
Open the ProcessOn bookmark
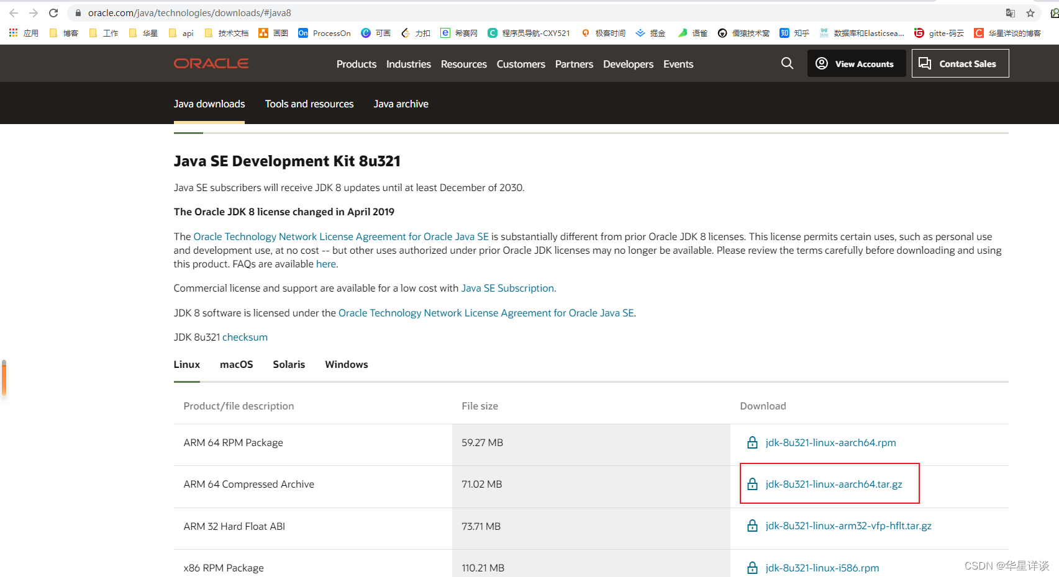(x=324, y=33)
